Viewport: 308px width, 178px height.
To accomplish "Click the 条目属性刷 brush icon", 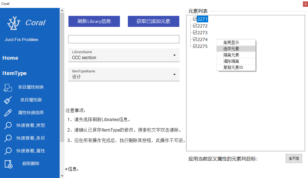I will 8,100.
